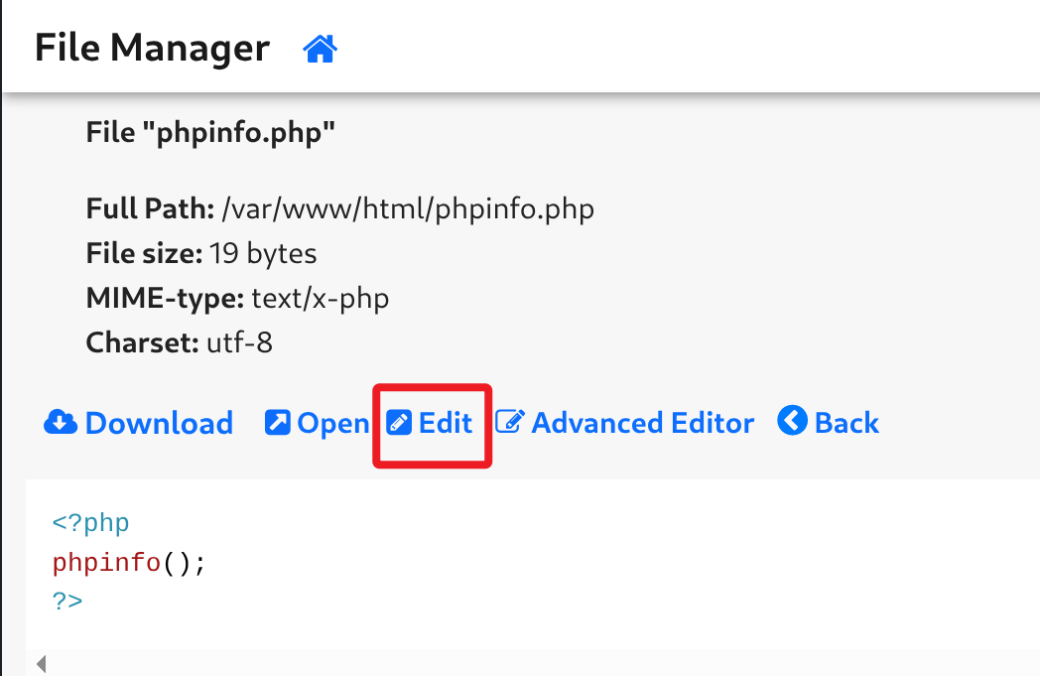Click the pencil icon for Edit
This screenshot has height=676, width=1040.
(x=399, y=423)
